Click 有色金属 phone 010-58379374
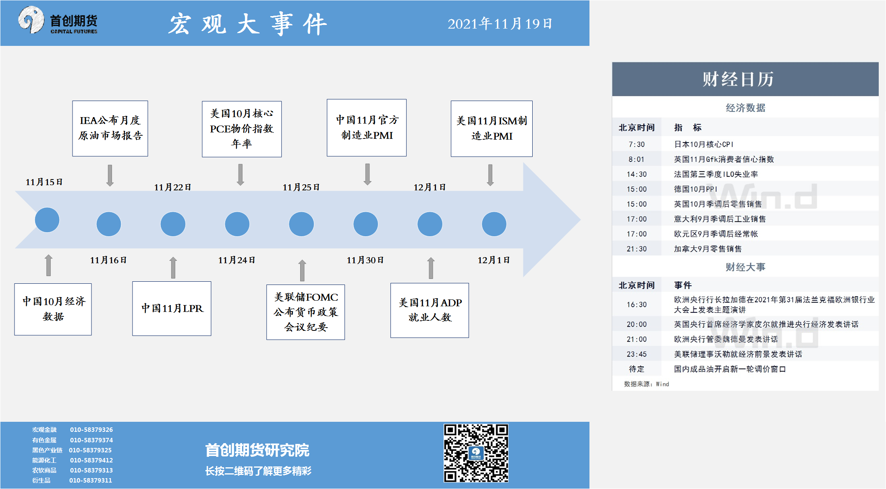The width and height of the screenshot is (886, 489). tap(91, 440)
